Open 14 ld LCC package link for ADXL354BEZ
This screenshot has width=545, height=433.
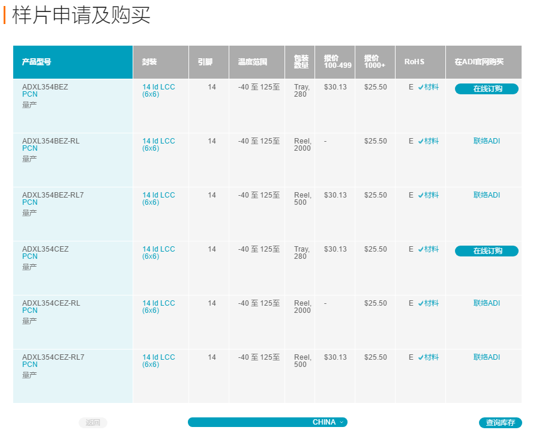pyautogui.click(x=158, y=91)
